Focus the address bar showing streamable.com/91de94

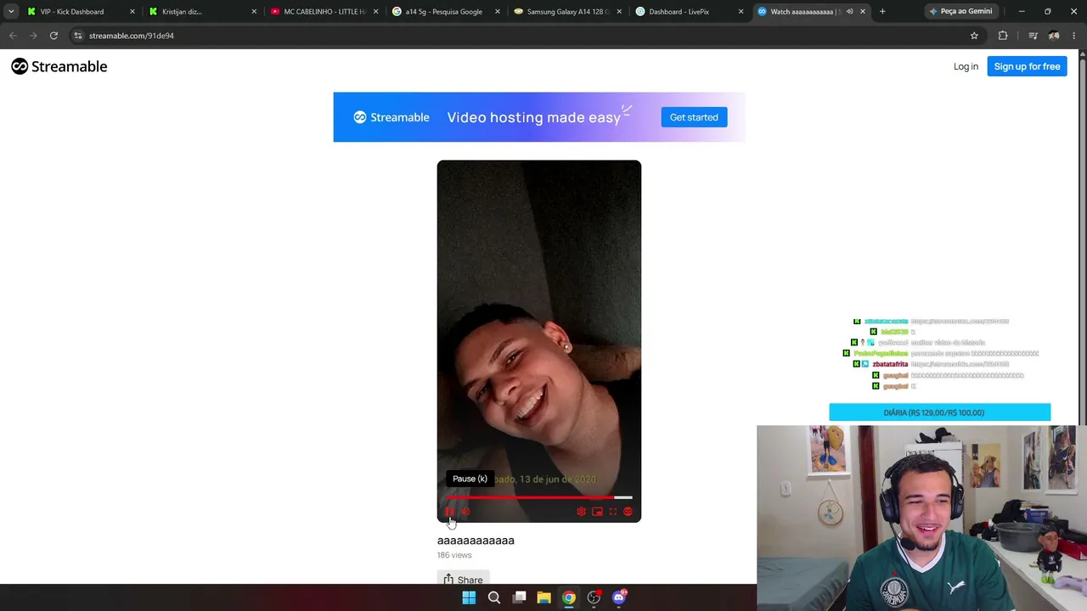click(527, 36)
